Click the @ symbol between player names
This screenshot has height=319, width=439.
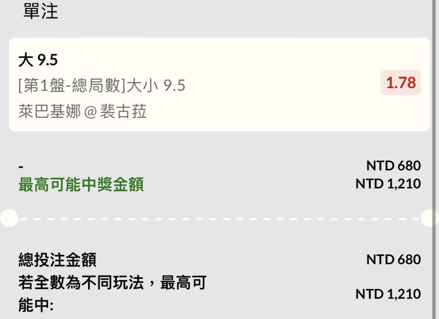point(90,111)
